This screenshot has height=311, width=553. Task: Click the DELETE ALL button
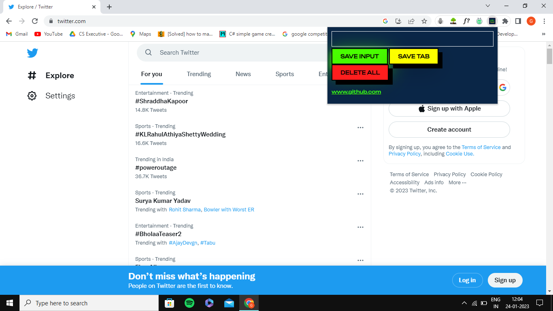360,72
